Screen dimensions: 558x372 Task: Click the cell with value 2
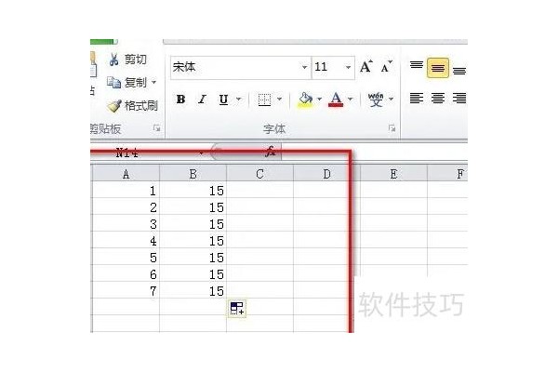(126, 207)
